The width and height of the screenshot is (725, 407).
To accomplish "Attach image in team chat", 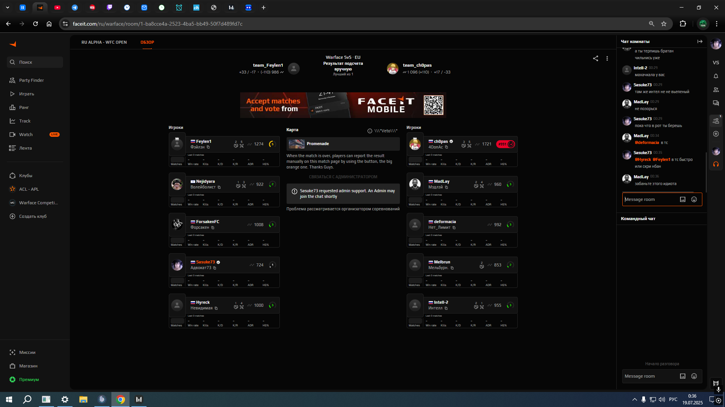I will coord(683,376).
